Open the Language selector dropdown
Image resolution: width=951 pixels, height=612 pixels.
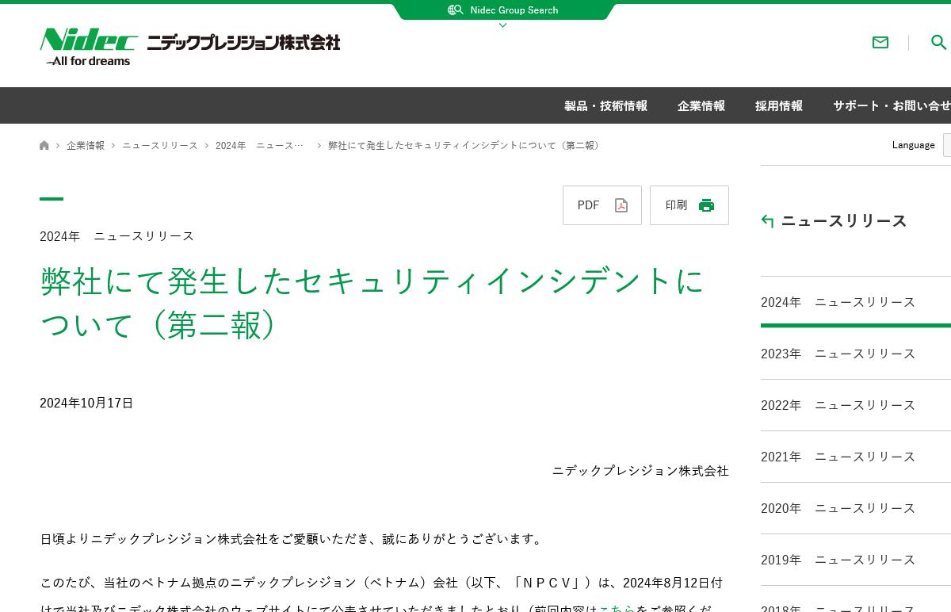coord(946,145)
